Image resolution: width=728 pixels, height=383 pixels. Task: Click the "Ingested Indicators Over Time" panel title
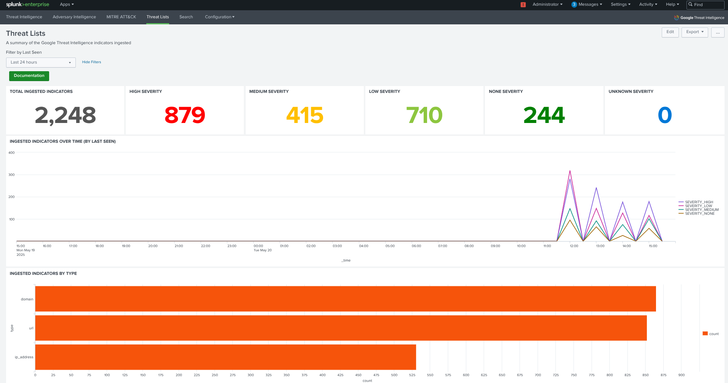click(63, 141)
